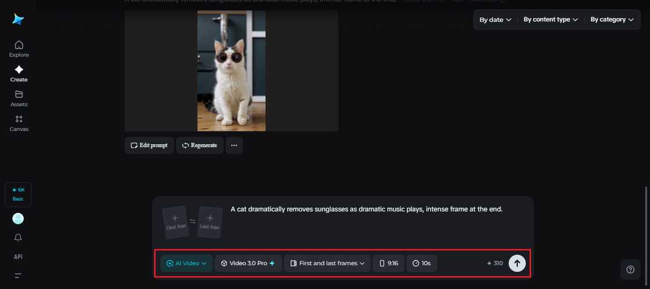Expand the By date filter

[495, 20]
